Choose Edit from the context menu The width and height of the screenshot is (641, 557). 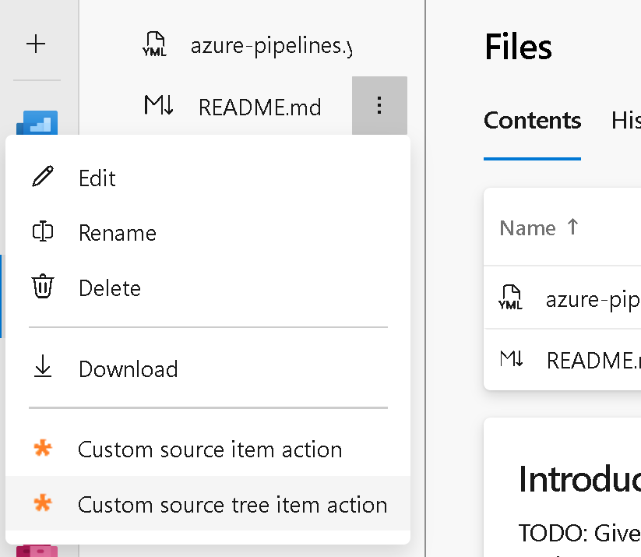pos(97,178)
